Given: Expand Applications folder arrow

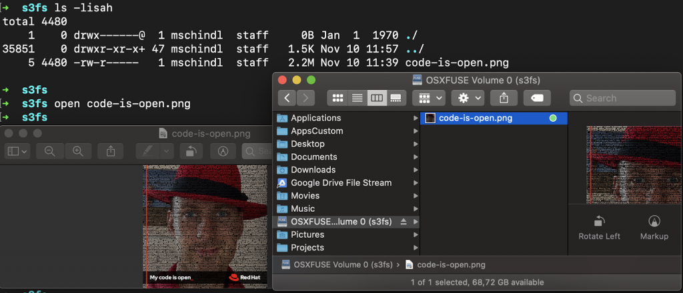Looking at the screenshot, I should pos(416,118).
